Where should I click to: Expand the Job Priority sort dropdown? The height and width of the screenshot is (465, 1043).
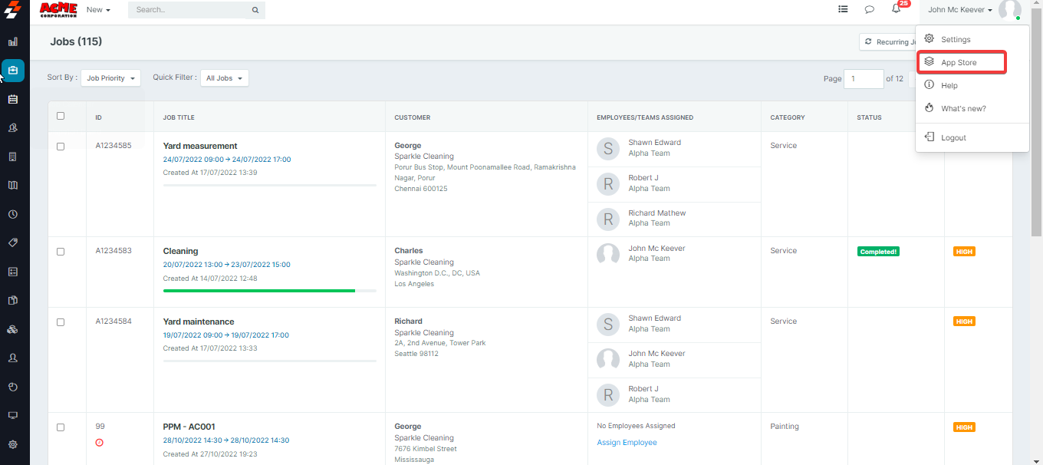pos(110,78)
